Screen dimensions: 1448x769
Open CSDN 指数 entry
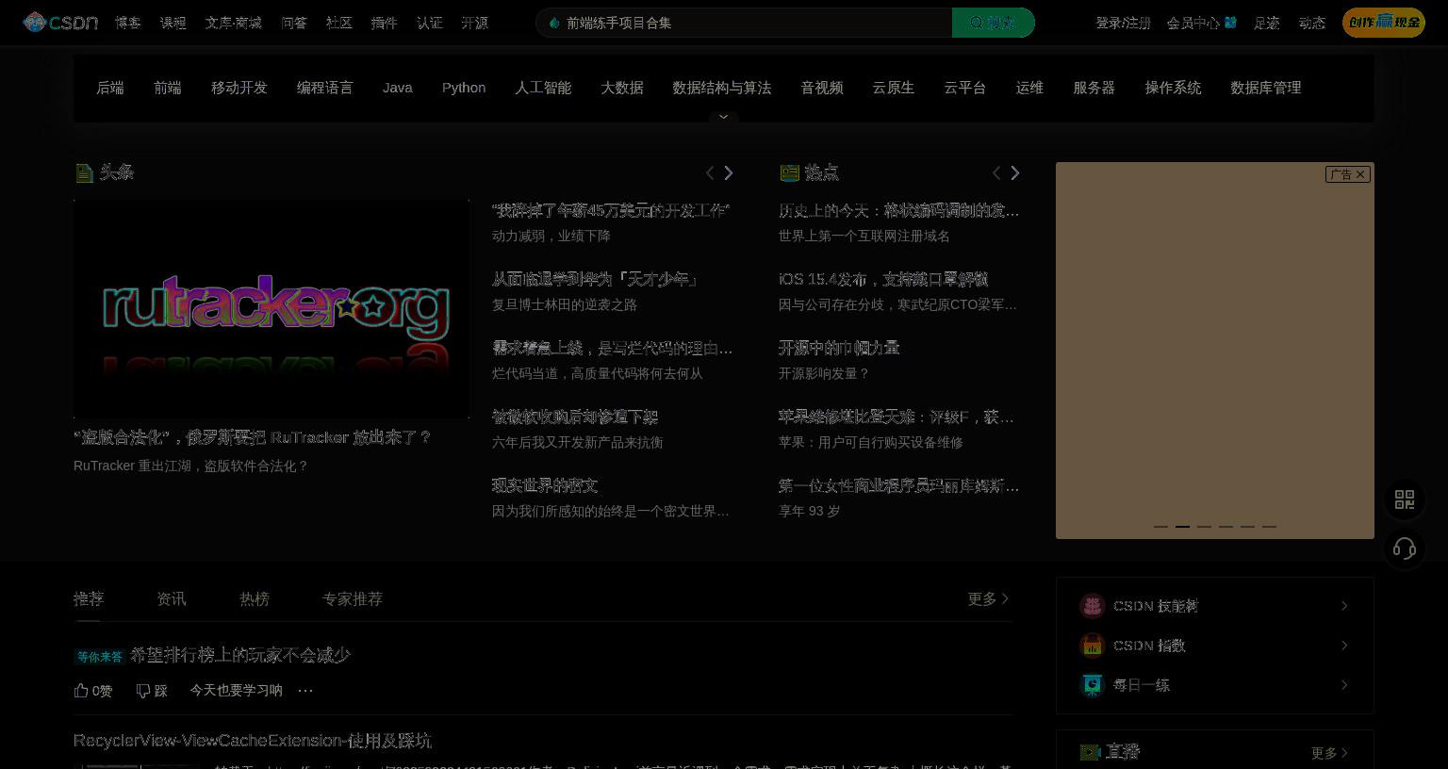click(1215, 646)
